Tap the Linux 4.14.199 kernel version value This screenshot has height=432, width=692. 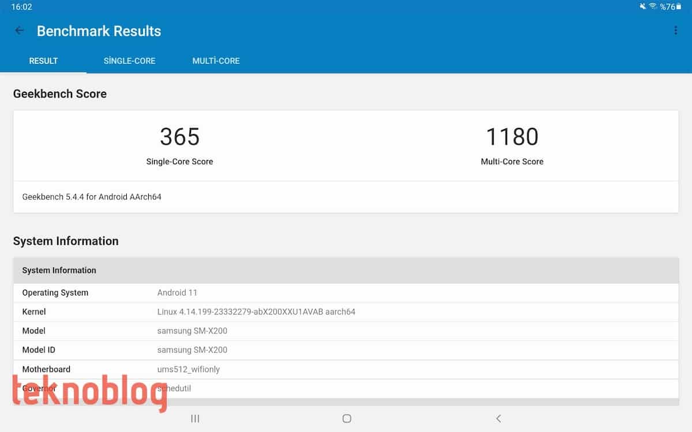click(256, 312)
